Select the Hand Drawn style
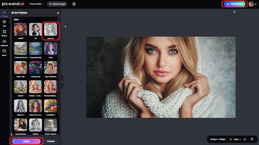This screenshot has height=145, width=259. point(20,127)
